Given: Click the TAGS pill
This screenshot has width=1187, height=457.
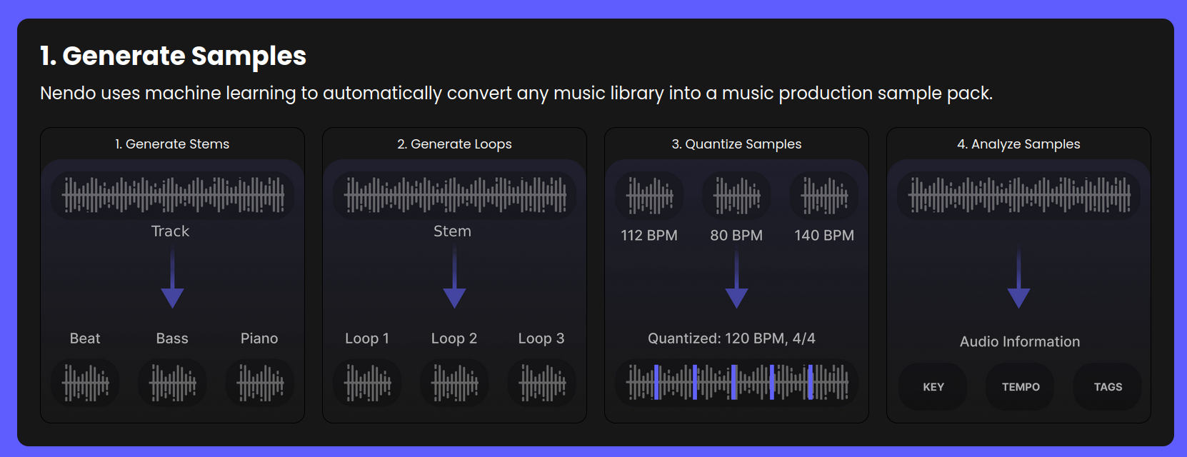Looking at the screenshot, I should pos(1108,387).
